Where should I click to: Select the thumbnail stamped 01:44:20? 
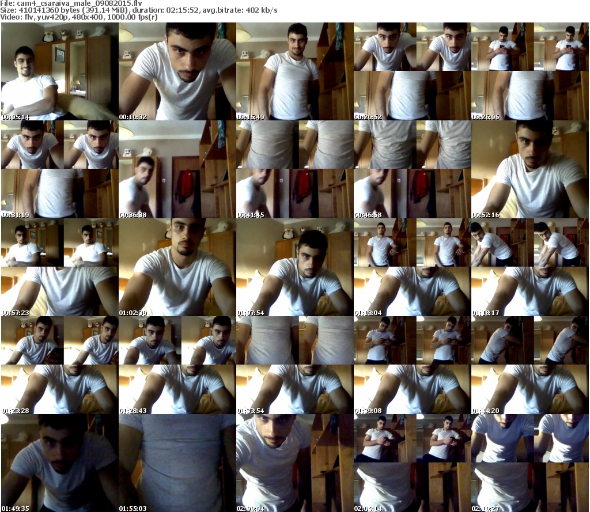[x=530, y=365]
